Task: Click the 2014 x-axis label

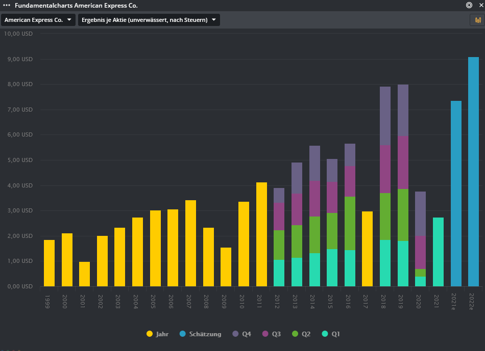Action: pos(312,301)
